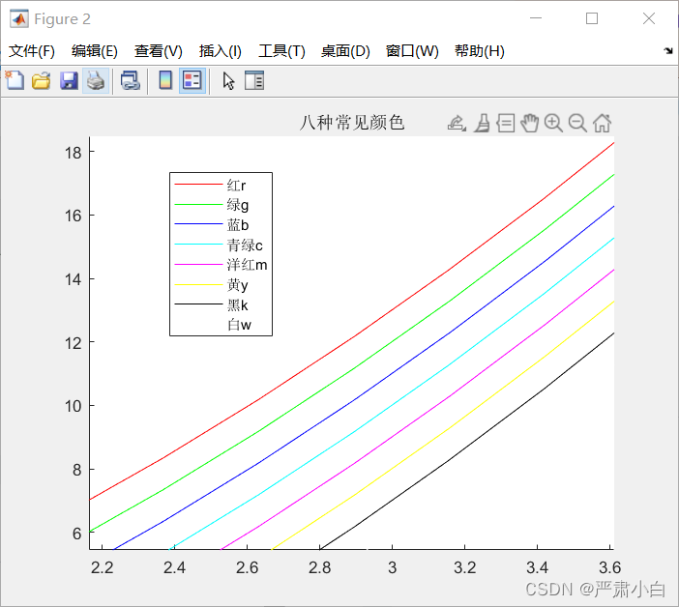Click the dock figure arrow icon

tap(668, 51)
